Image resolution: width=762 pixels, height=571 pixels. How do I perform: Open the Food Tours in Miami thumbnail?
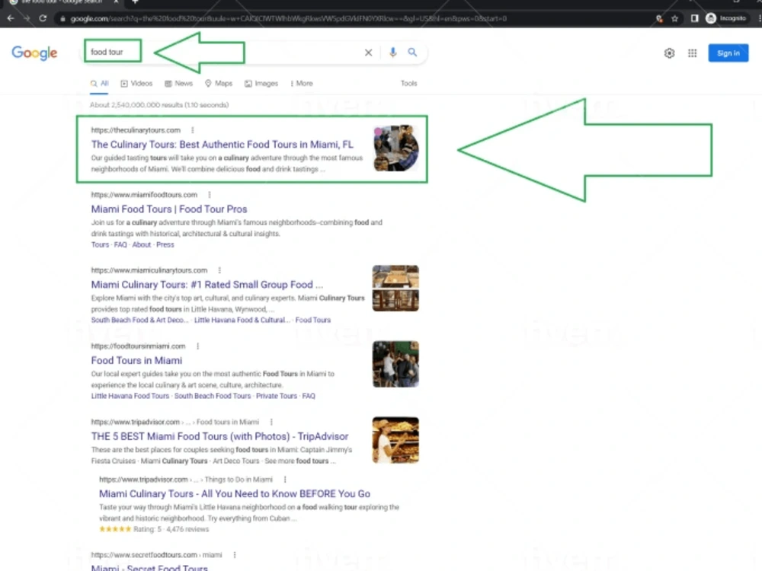[395, 364]
